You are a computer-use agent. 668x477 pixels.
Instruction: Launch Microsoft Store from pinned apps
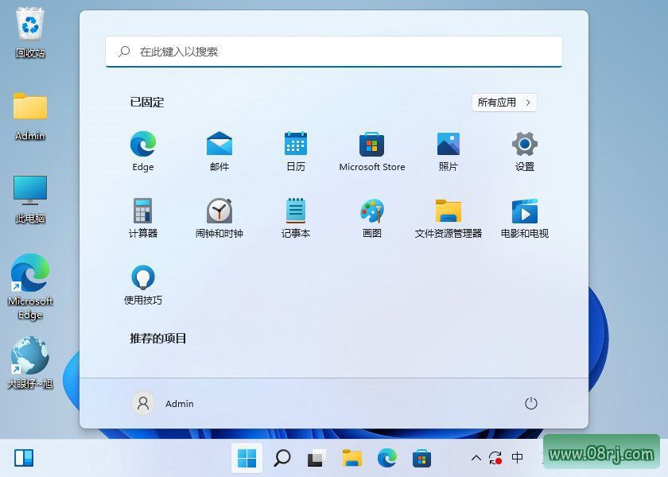(372, 151)
